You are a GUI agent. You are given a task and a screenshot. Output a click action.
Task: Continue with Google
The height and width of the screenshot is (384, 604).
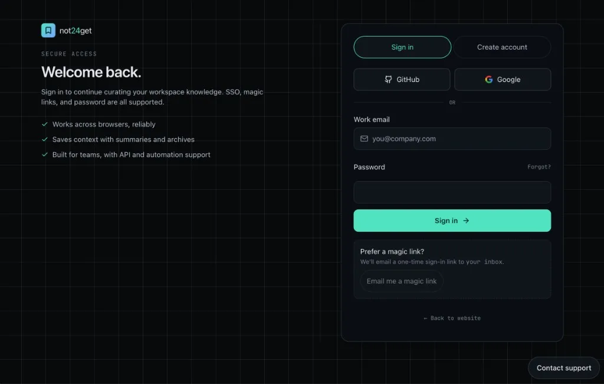coord(503,80)
